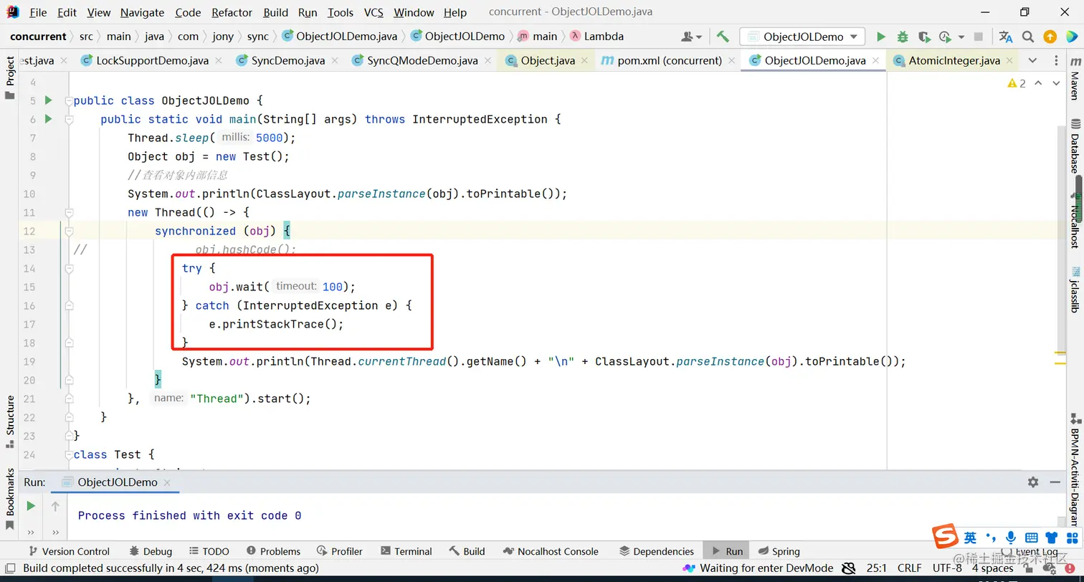
Task: Click the orange update arrow icon
Action: point(1050,37)
